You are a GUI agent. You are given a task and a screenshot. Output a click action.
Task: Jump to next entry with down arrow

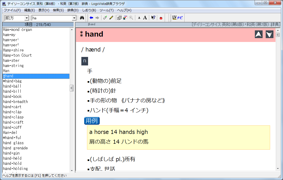coord(270,34)
